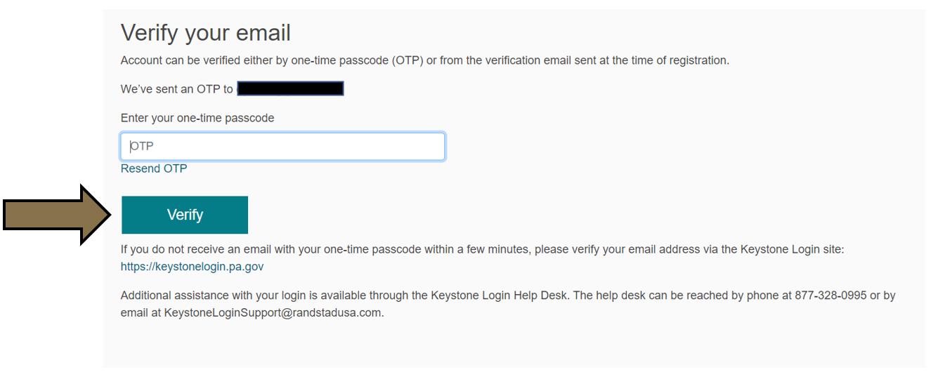Click the "Enter your one-time passcode" label
This screenshot has width=931, height=372.
[x=197, y=118]
